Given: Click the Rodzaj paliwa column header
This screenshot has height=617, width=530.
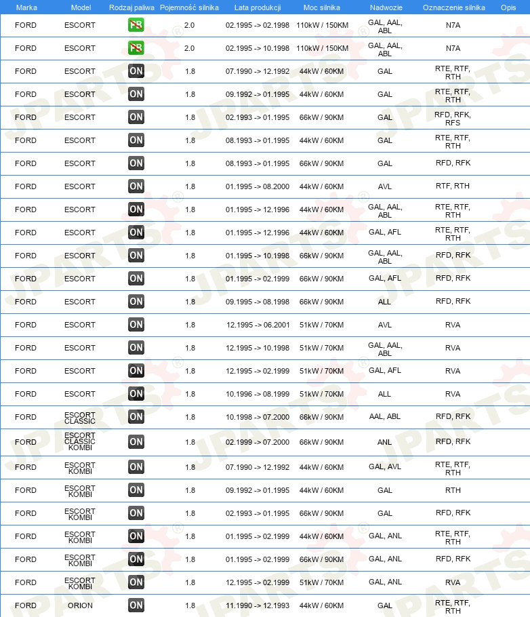Looking at the screenshot, I should pyautogui.click(x=131, y=7).
